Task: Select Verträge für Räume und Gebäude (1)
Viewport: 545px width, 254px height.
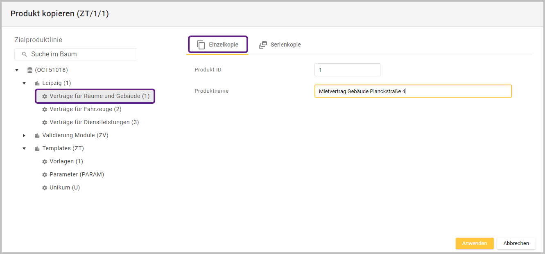Action: (x=99, y=96)
